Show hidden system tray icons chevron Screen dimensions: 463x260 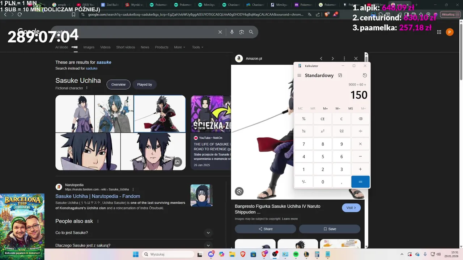(x=402, y=254)
